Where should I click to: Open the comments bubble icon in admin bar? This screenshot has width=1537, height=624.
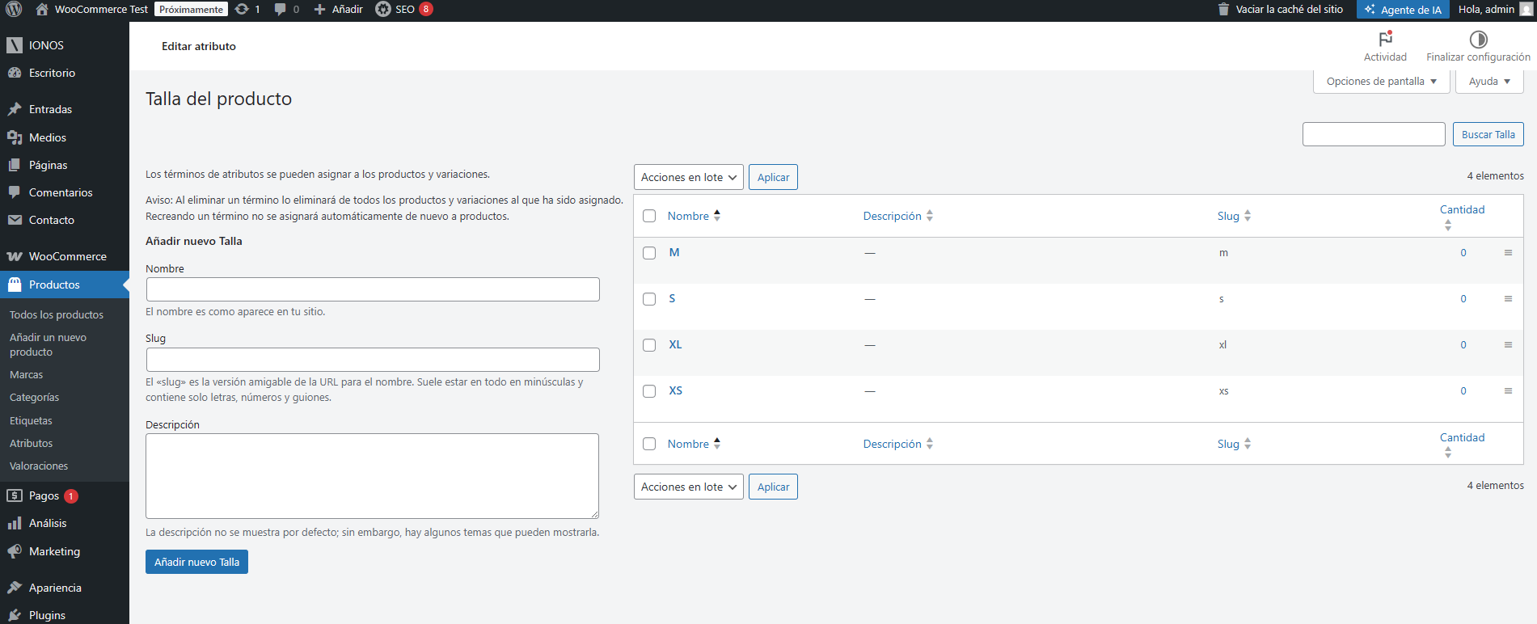tap(281, 10)
